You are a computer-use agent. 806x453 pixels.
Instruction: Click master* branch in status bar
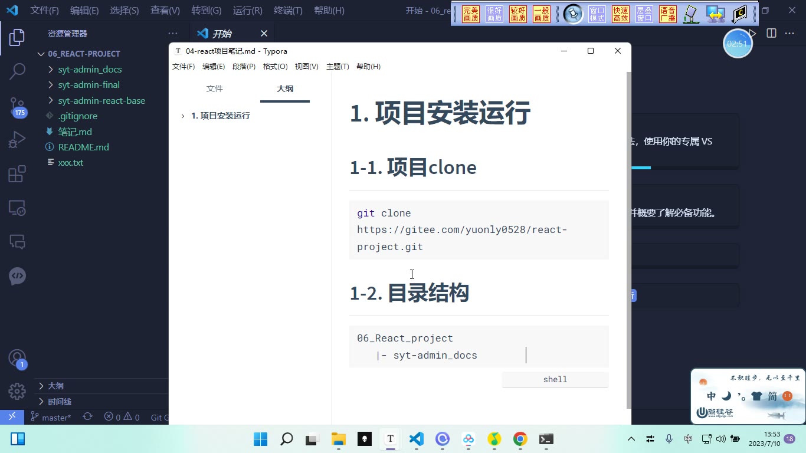51,417
